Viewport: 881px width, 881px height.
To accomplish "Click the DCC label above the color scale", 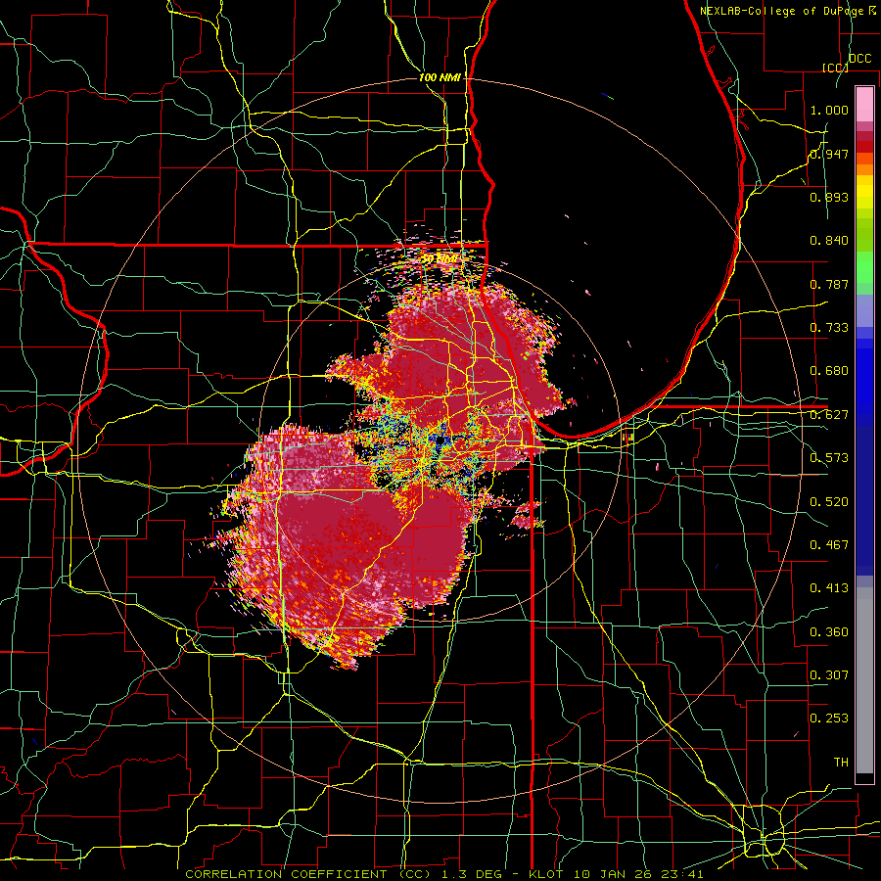I will 859,59.
